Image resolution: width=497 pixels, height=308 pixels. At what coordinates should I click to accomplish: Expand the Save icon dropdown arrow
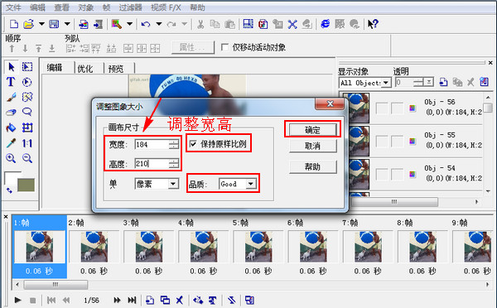coord(67,24)
